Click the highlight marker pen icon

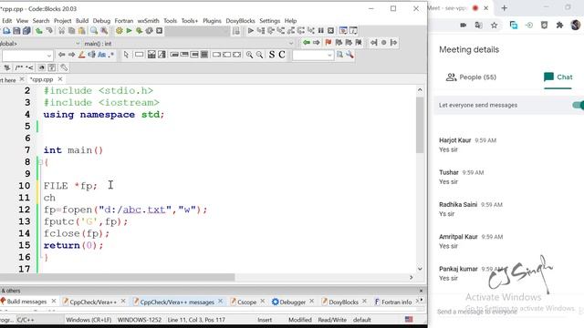[x=81, y=55]
